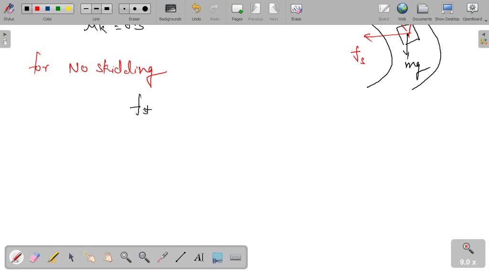The width and height of the screenshot is (489, 275).
Task: Select the thickest line width
Action: pos(107,9)
